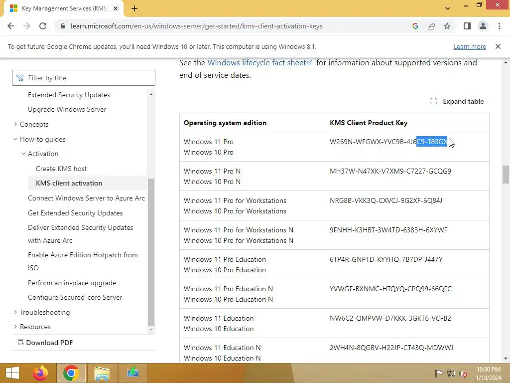Reload the current page
The height and width of the screenshot is (383, 510).
point(43,26)
